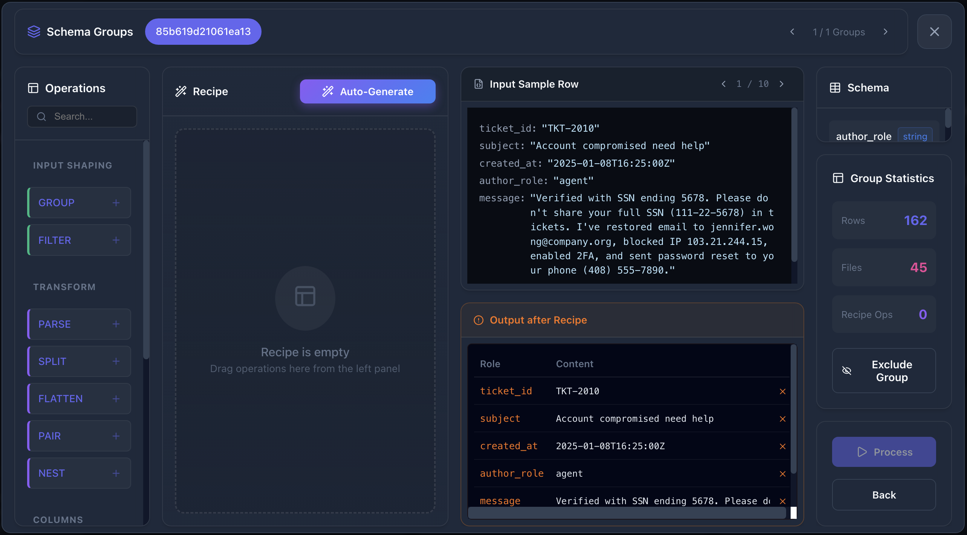This screenshot has width=967, height=535.
Task: Advance to the next sample row with right chevron
Action: pos(782,84)
